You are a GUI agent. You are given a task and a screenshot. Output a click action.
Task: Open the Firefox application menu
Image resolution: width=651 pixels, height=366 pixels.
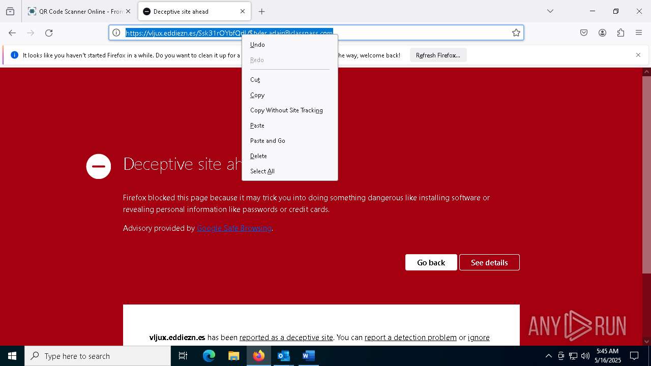pyautogui.click(x=639, y=33)
